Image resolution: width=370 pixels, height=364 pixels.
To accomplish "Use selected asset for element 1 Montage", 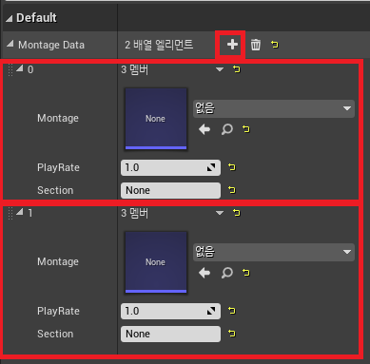I will click(x=204, y=273).
